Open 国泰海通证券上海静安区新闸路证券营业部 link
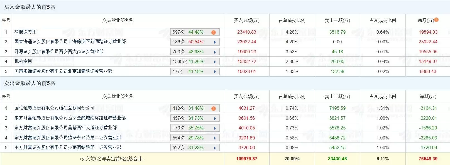The height and width of the screenshot is (165, 450). [x=70, y=42]
